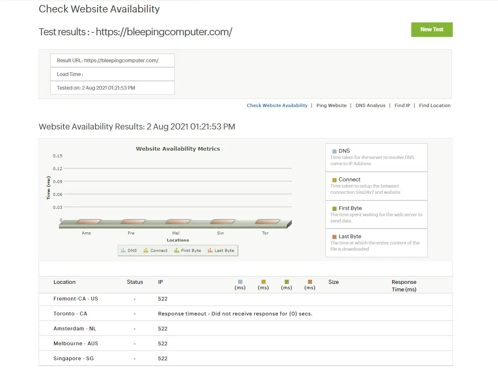Image resolution: width=498 pixels, height=376 pixels.
Task: Click the Website Availability Results heading
Action: click(137, 127)
